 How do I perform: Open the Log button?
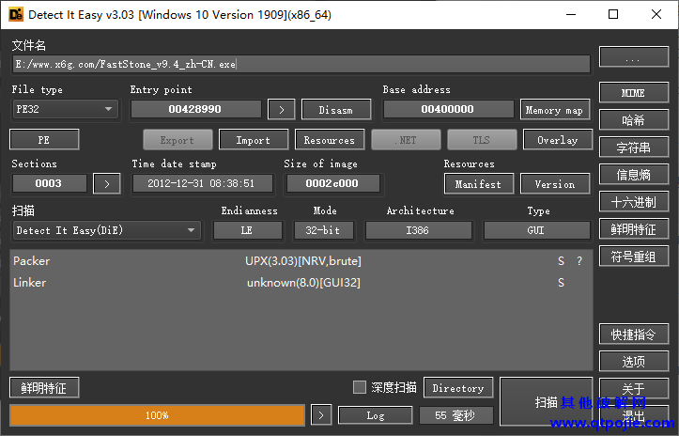click(375, 415)
